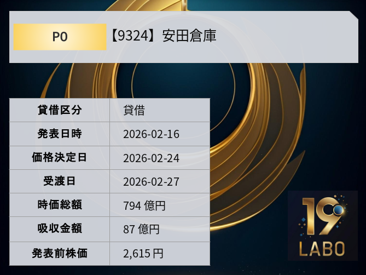366x275 pixels.
Task: Select the 2,615 円 value
Action: 143,254
